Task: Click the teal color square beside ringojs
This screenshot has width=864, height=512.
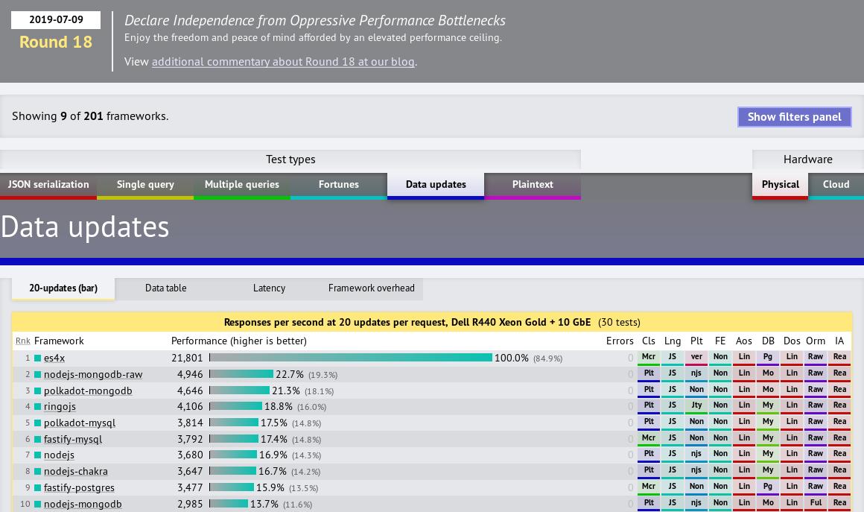Action: click(38, 407)
